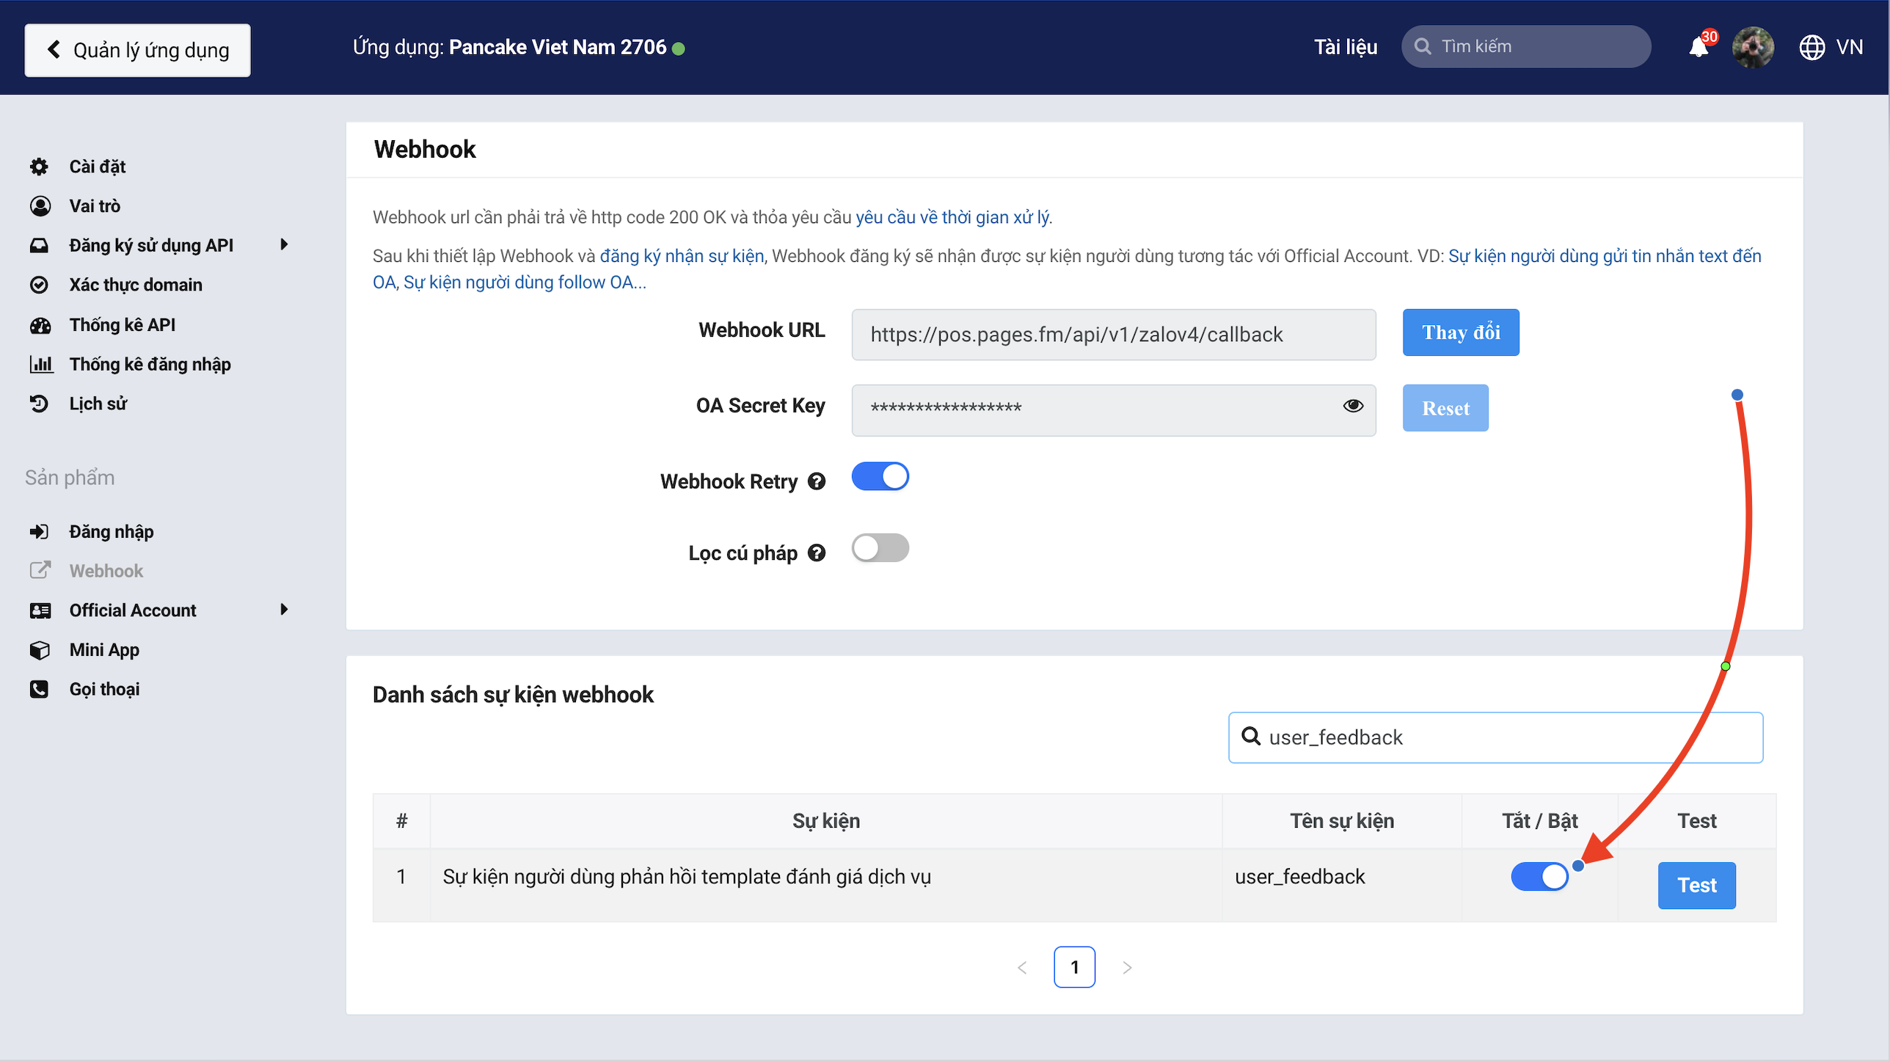The height and width of the screenshot is (1061, 1890).
Task: Turn off the user_feedback event toggle
Action: click(x=1539, y=876)
